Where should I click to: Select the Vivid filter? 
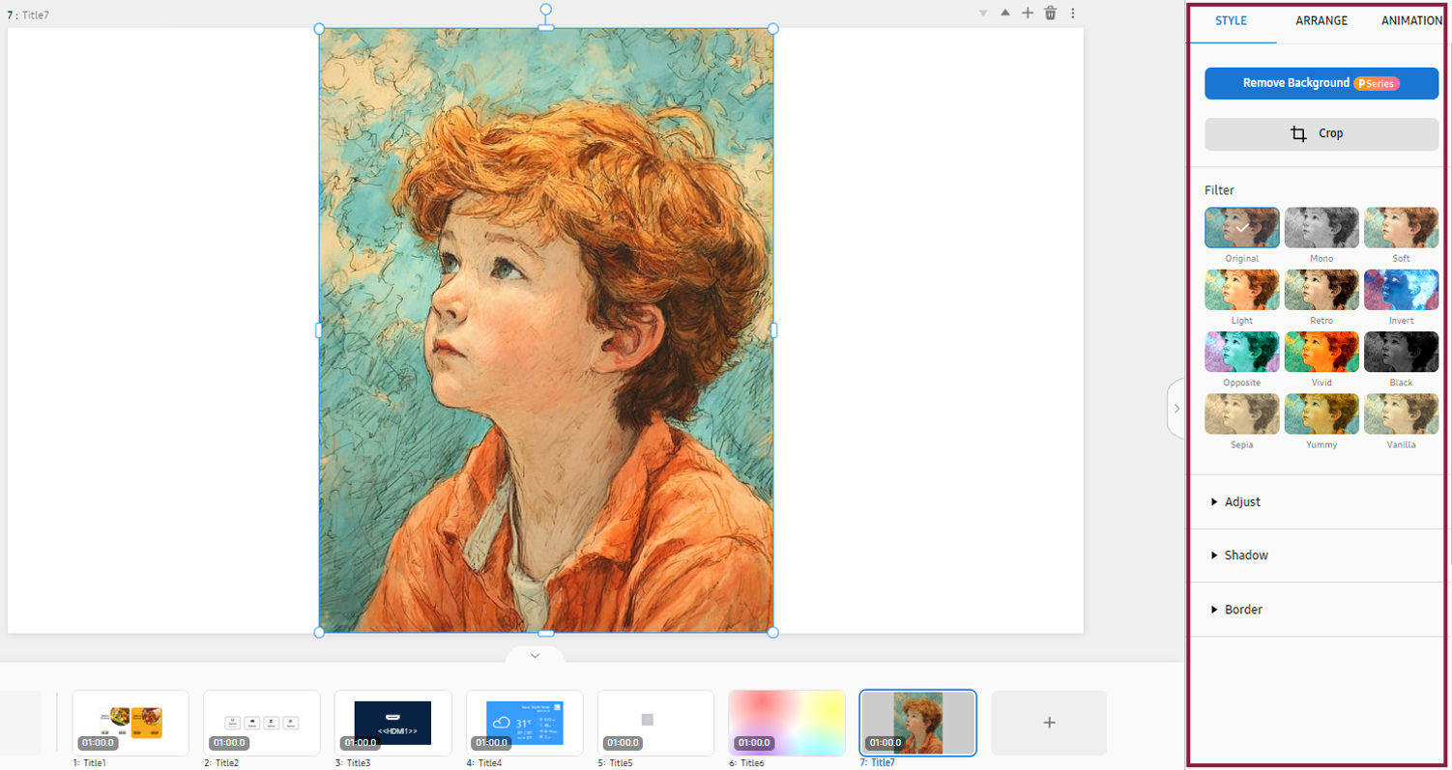pyautogui.click(x=1321, y=353)
